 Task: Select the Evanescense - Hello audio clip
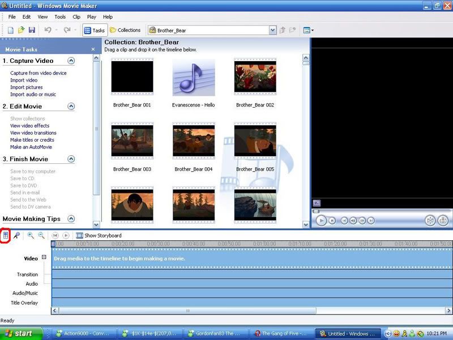[x=194, y=78]
